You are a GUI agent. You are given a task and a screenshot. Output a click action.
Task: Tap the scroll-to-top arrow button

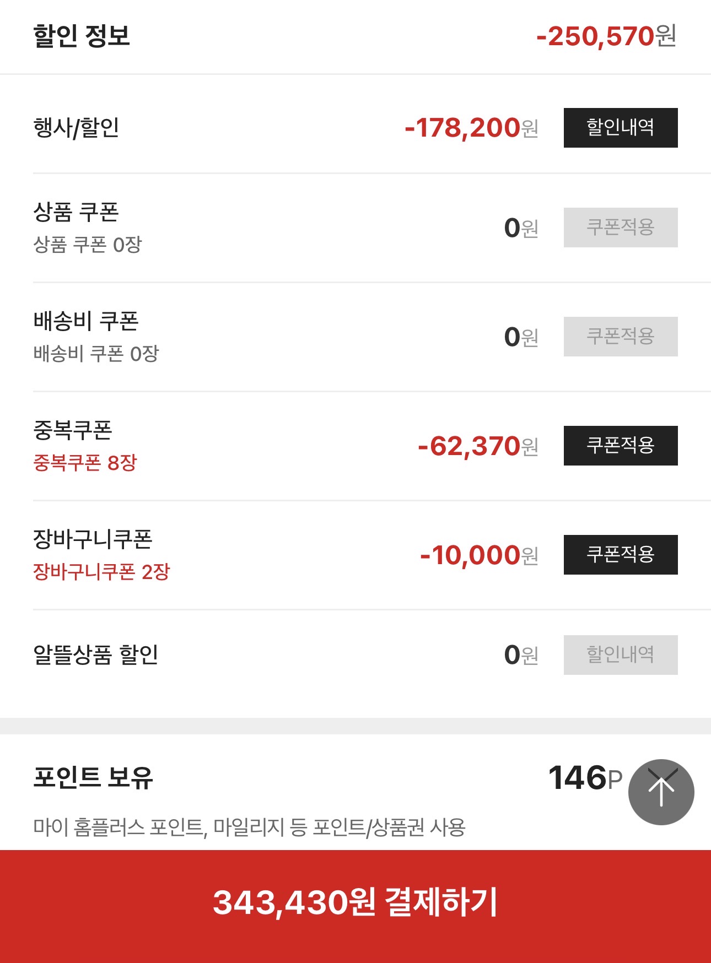(x=661, y=792)
